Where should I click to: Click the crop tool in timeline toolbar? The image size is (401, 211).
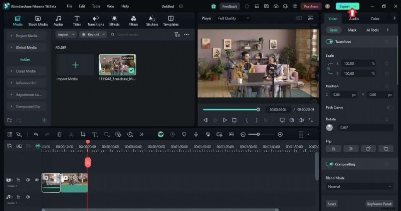(x=83, y=135)
